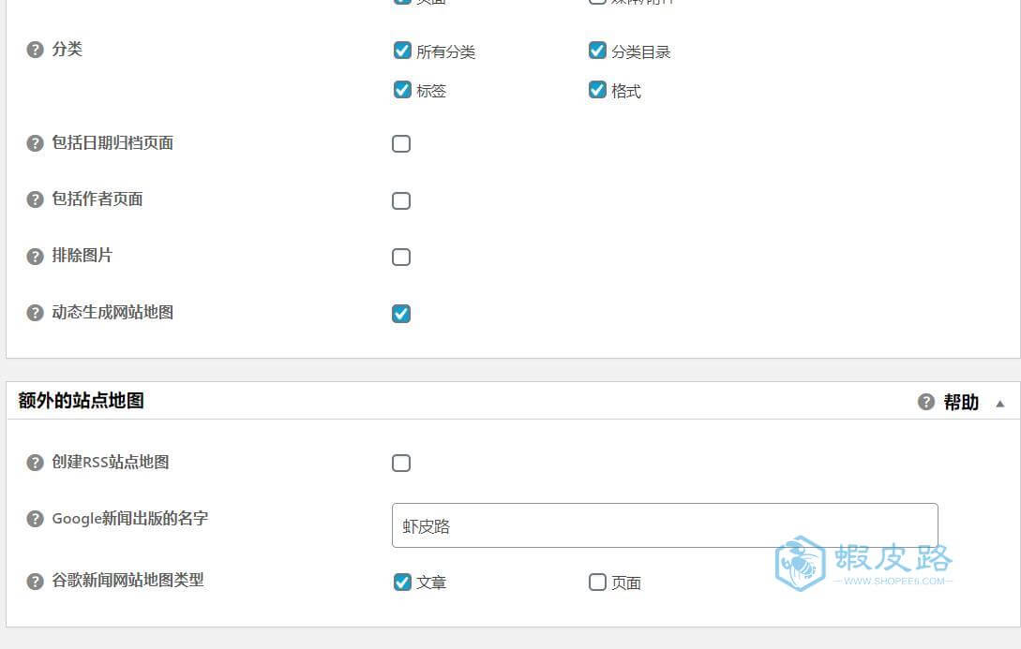Viewport: 1021px width, 649px height.
Task: Click help icon beside 动态生成网站地图
Action: tap(35, 313)
